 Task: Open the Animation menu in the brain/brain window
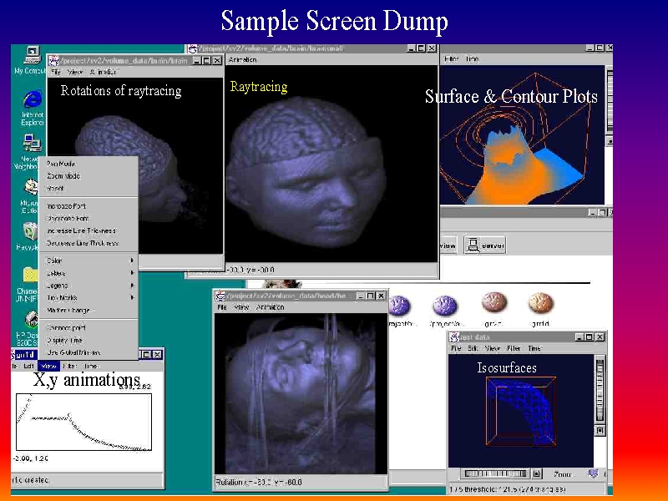point(103,72)
